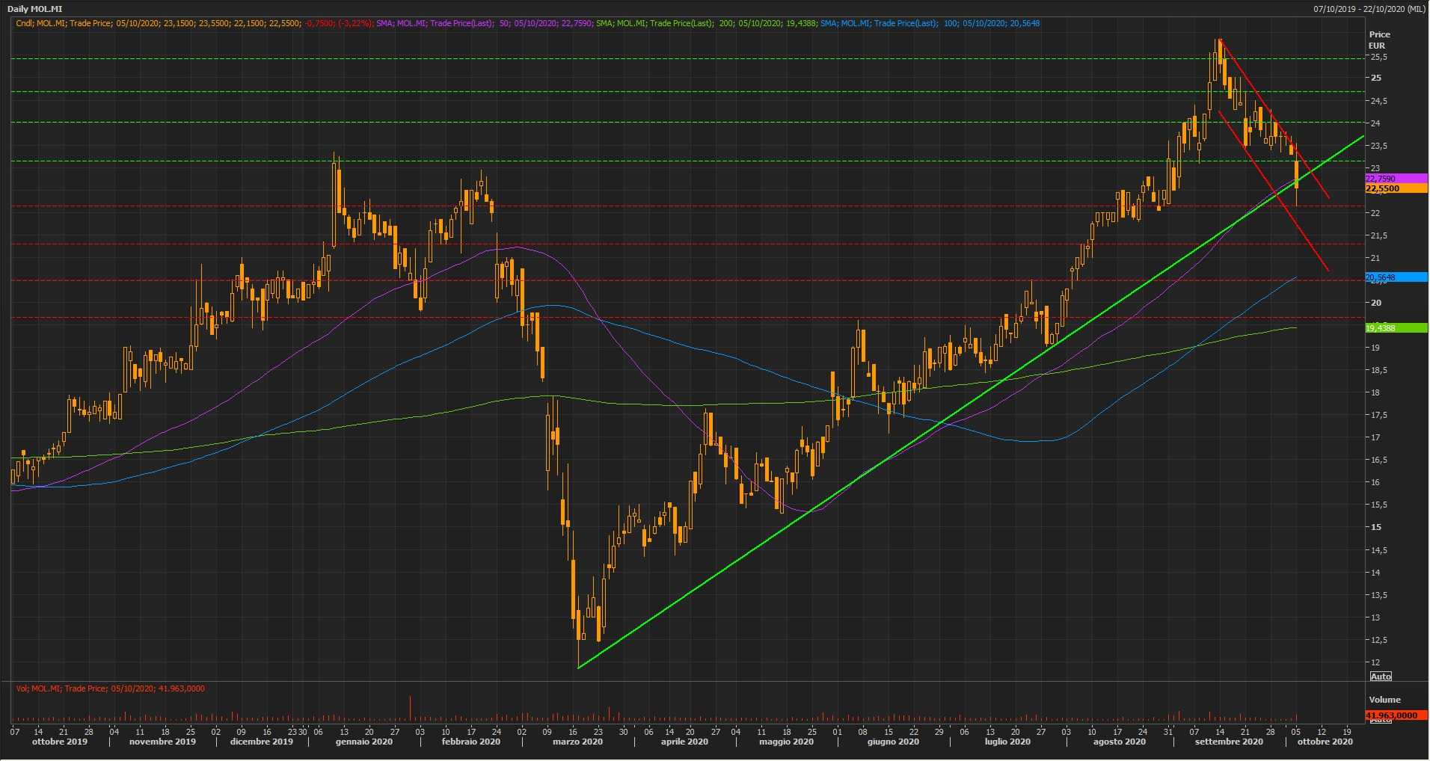Click the Volume axis header
The width and height of the screenshot is (1430, 761).
[1384, 700]
